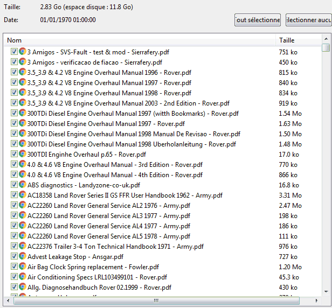Uncheck Air Bag Clock Spring replacement file
This screenshot has height=308, width=332.
[14, 267]
